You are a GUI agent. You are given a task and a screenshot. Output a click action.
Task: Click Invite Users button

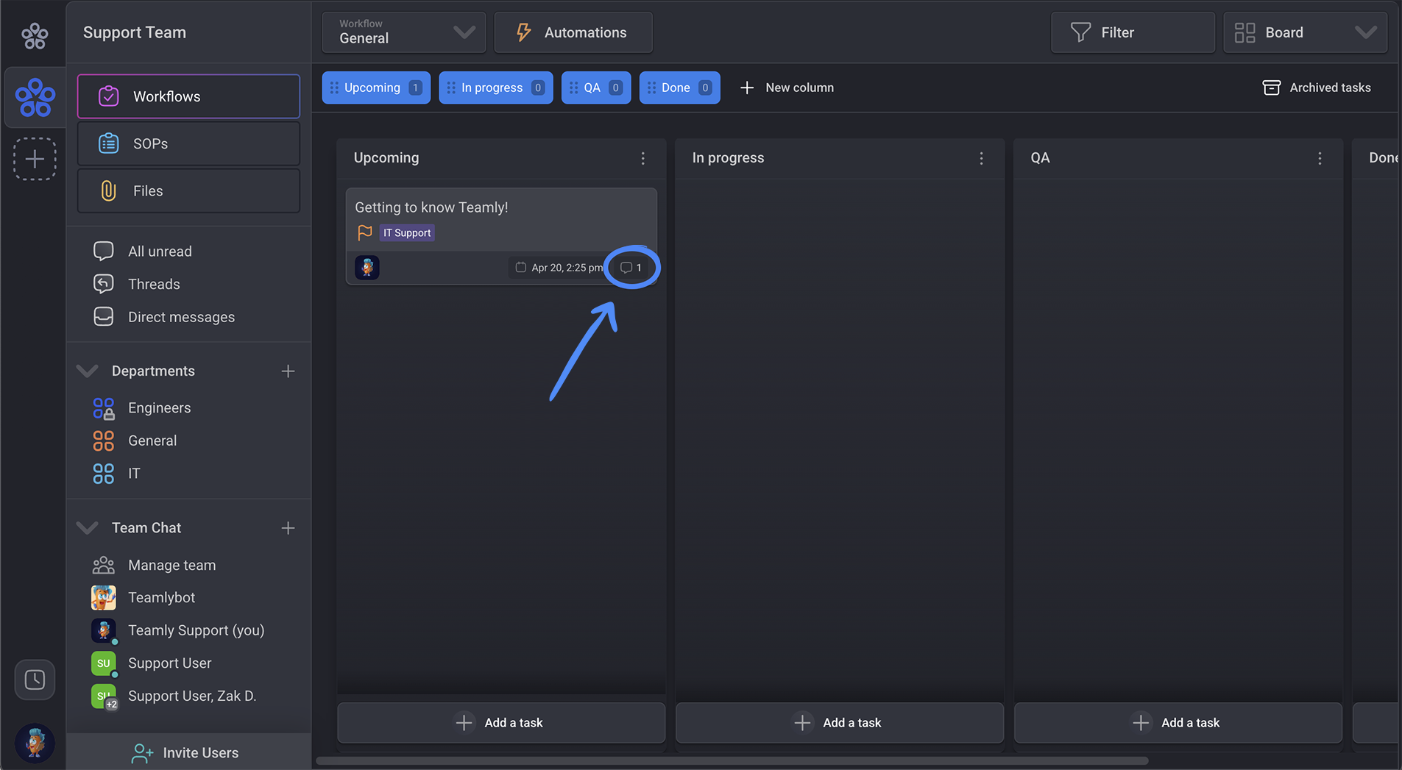tap(188, 752)
